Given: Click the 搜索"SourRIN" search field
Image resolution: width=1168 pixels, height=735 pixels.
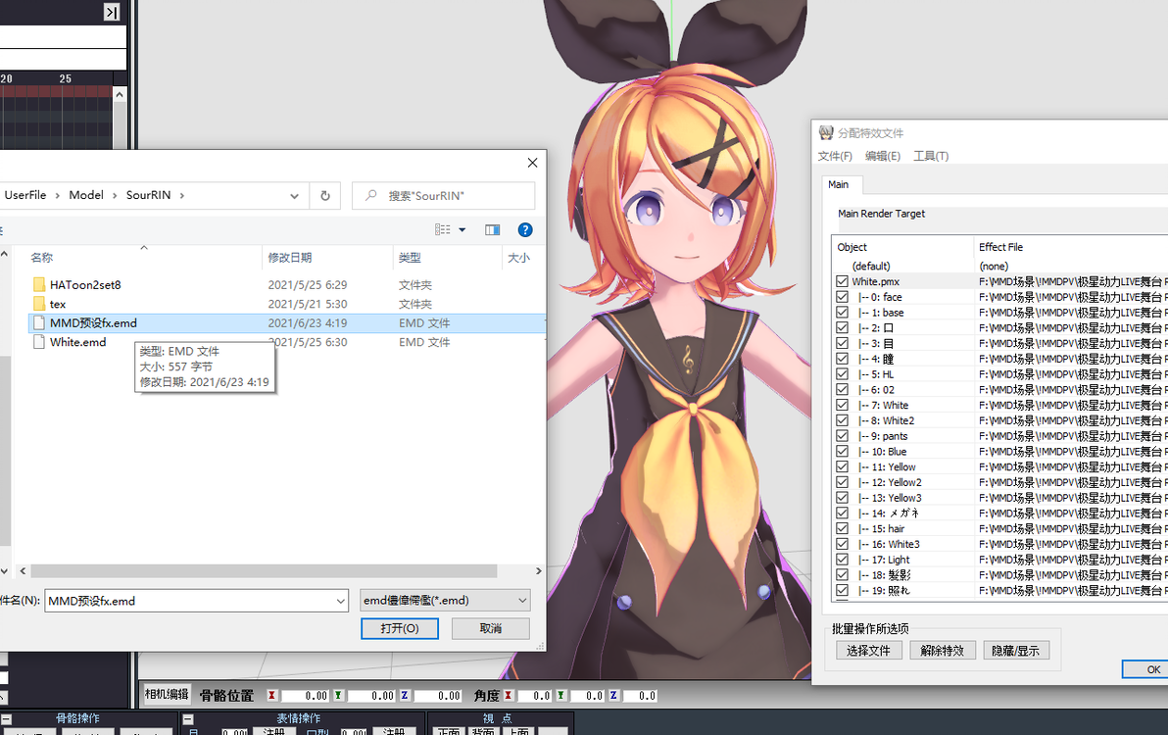Looking at the screenshot, I should tap(443, 196).
